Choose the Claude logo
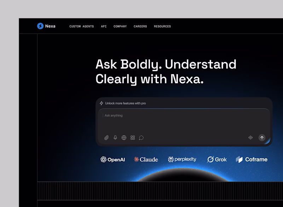 click(146, 160)
